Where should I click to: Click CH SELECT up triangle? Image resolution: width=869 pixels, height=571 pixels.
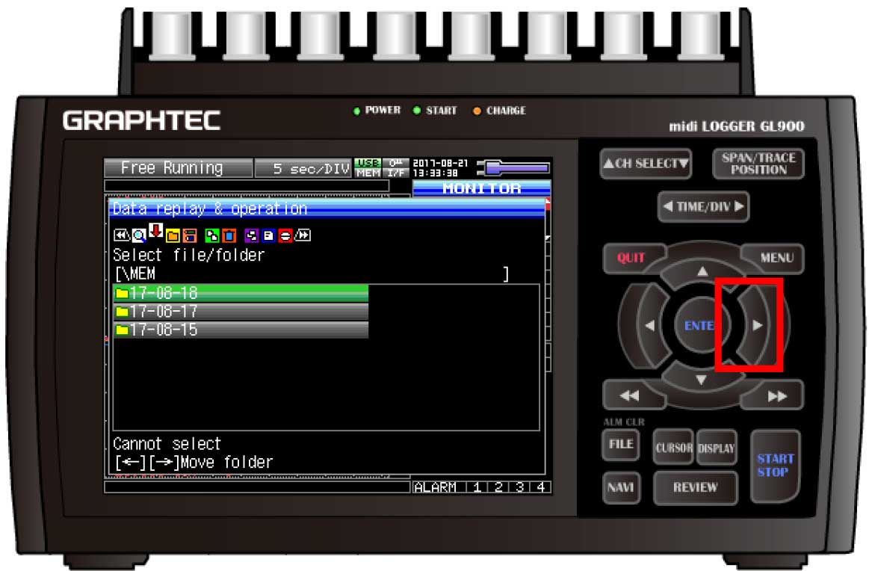[x=609, y=163]
